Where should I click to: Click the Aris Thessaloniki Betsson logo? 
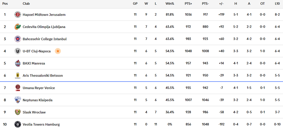click(x=18, y=76)
